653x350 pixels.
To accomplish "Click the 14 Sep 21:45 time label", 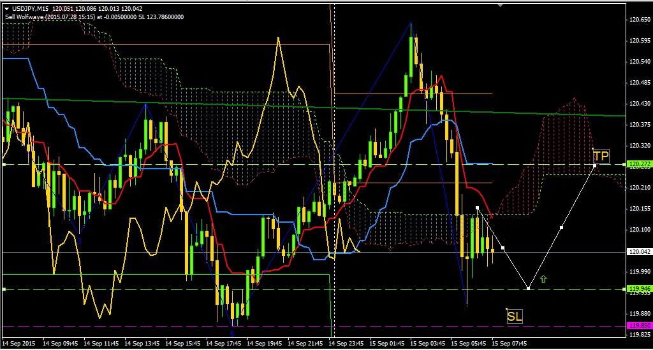I will pos(305,344).
